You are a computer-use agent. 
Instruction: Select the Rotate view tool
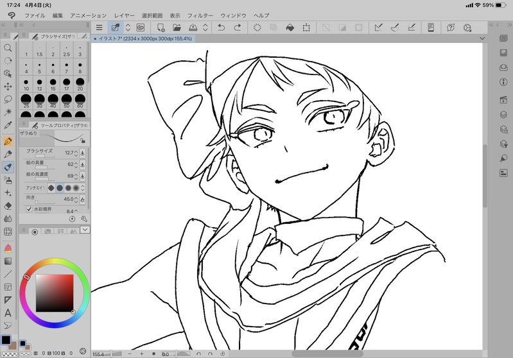click(8, 61)
